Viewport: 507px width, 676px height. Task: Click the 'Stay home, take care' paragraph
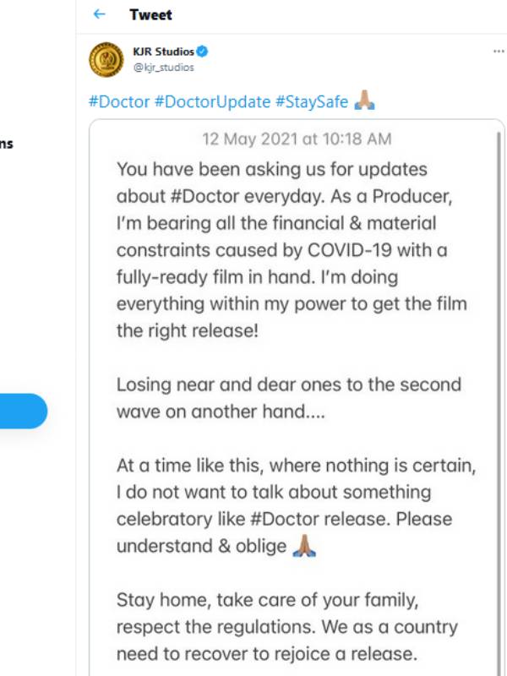(x=287, y=627)
